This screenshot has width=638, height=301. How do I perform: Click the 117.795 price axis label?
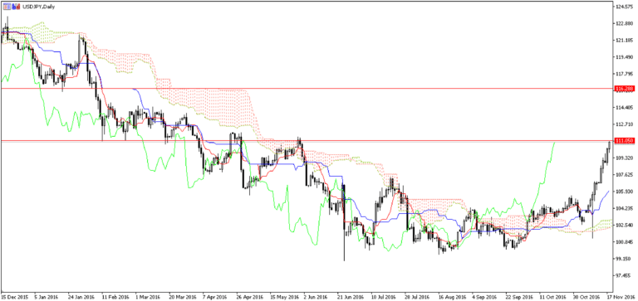click(623, 74)
